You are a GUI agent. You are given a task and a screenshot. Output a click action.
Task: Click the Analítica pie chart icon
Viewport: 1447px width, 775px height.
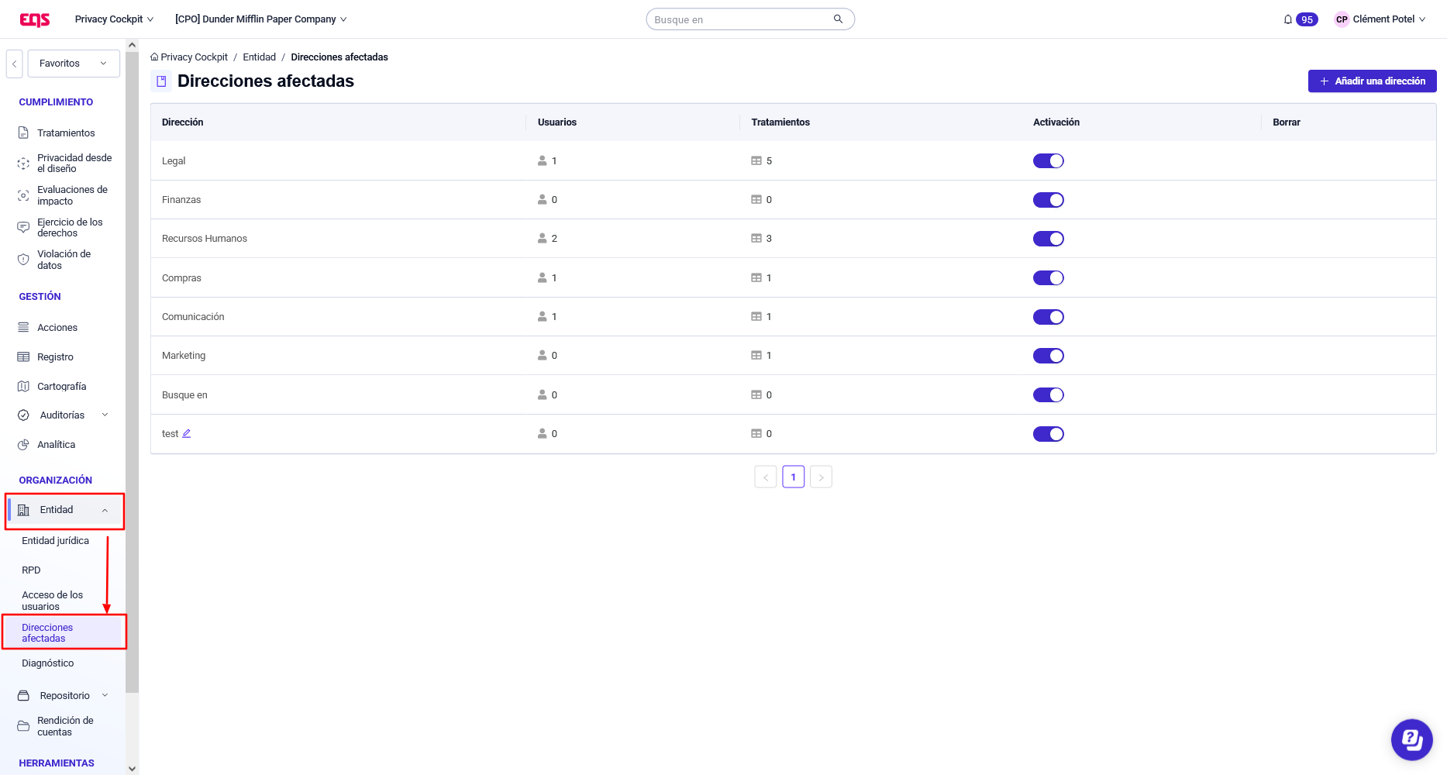(23, 445)
